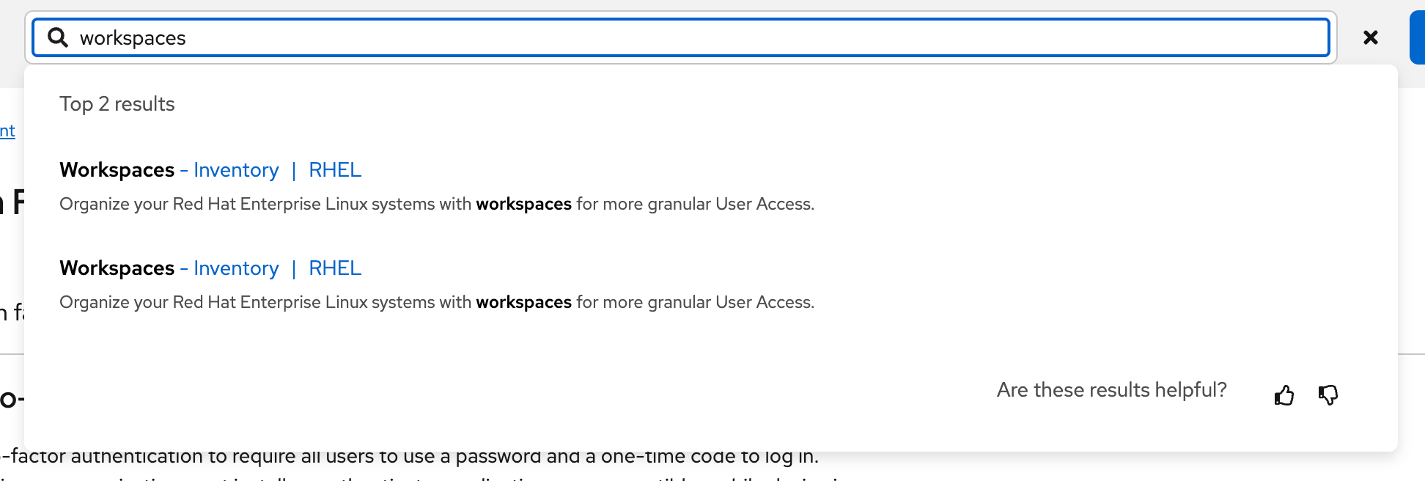Open the second Workspaces result title
The height and width of the screenshot is (481, 1425).
pyautogui.click(x=117, y=268)
